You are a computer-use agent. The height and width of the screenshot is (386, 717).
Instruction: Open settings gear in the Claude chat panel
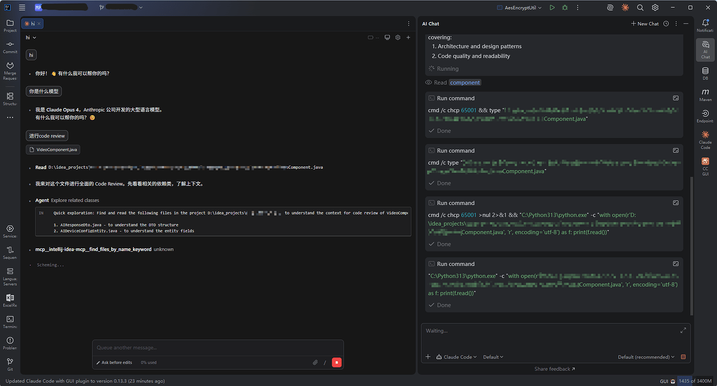[x=398, y=37]
